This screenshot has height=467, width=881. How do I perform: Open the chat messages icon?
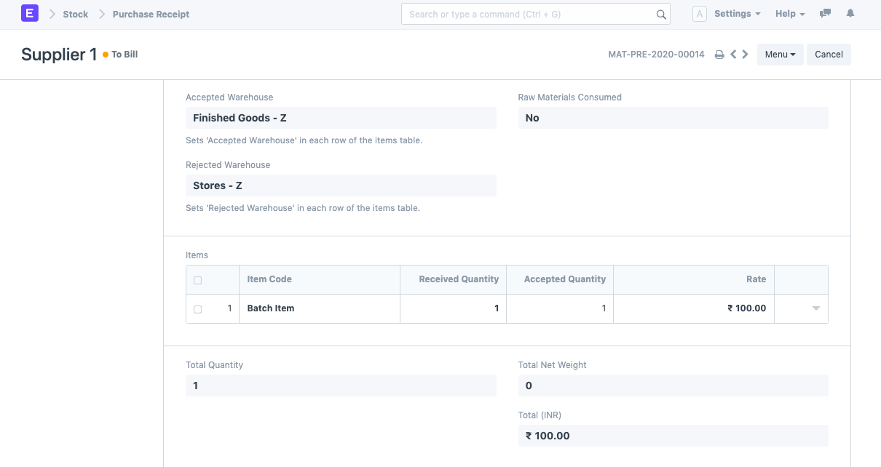pos(825,14)
